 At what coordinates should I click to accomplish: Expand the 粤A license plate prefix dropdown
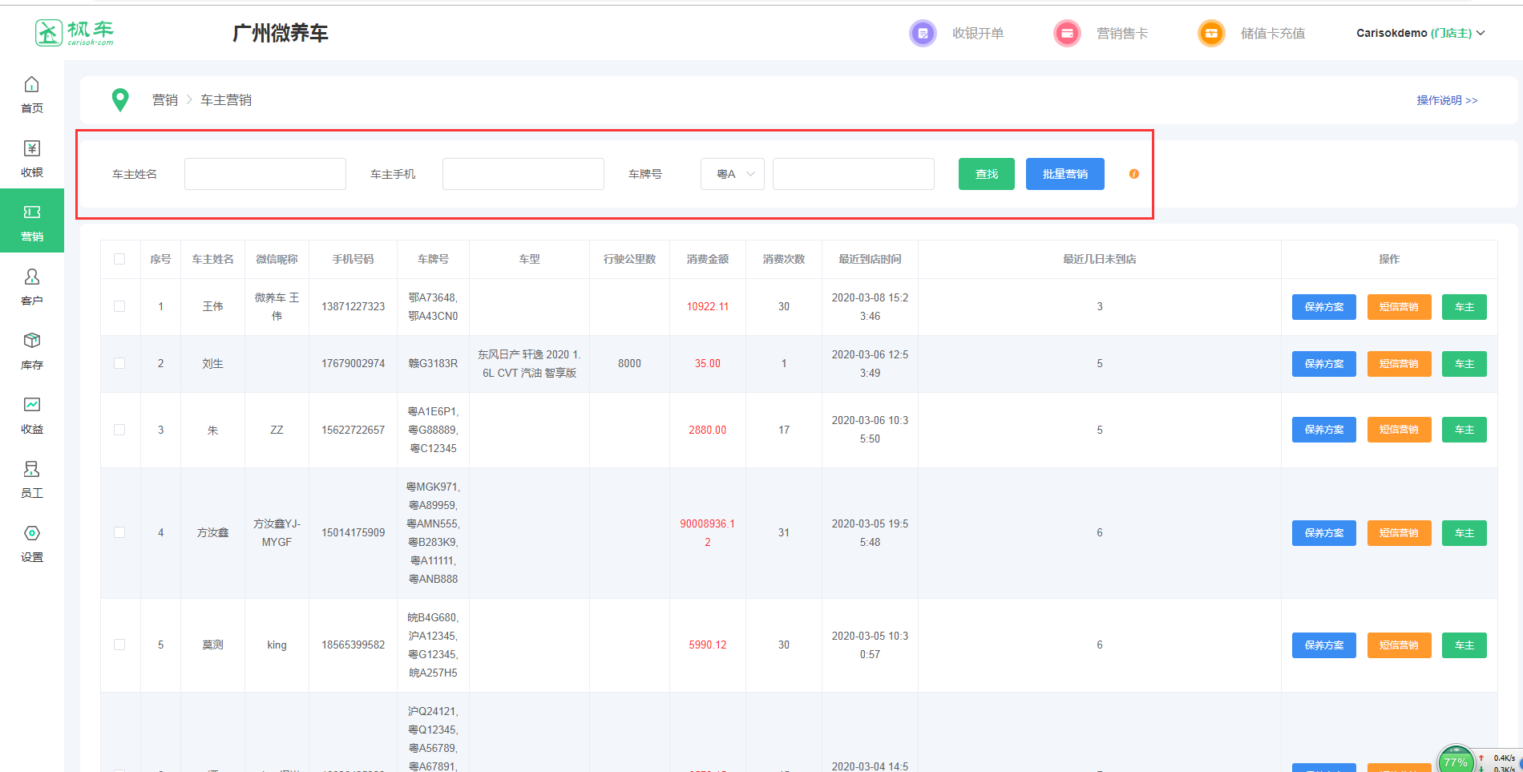[x=732, y=174]
